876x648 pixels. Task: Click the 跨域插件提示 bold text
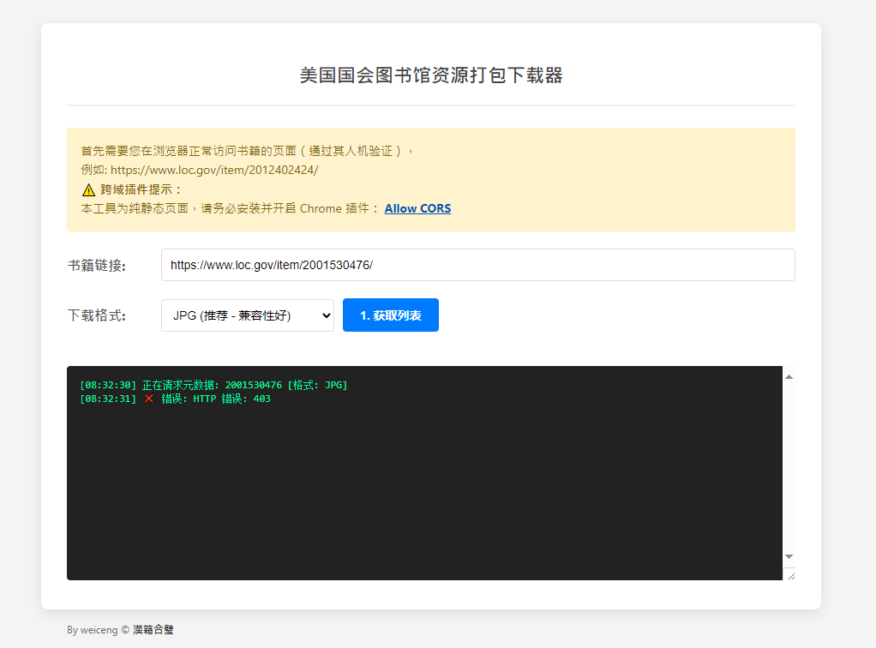click(x=141, y=189)
